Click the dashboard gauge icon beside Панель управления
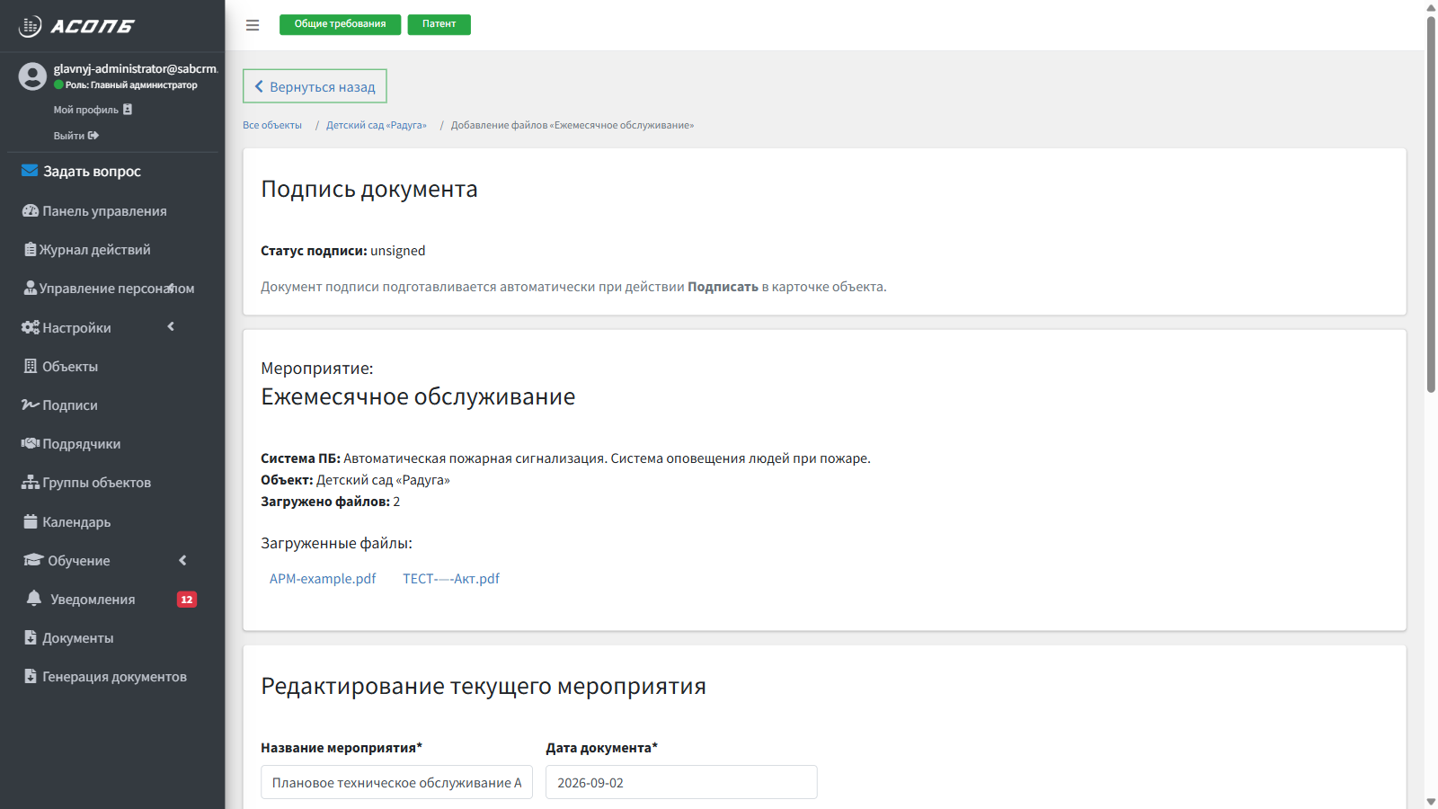Screen dimensions: 1438x809 tap(31, 210)
